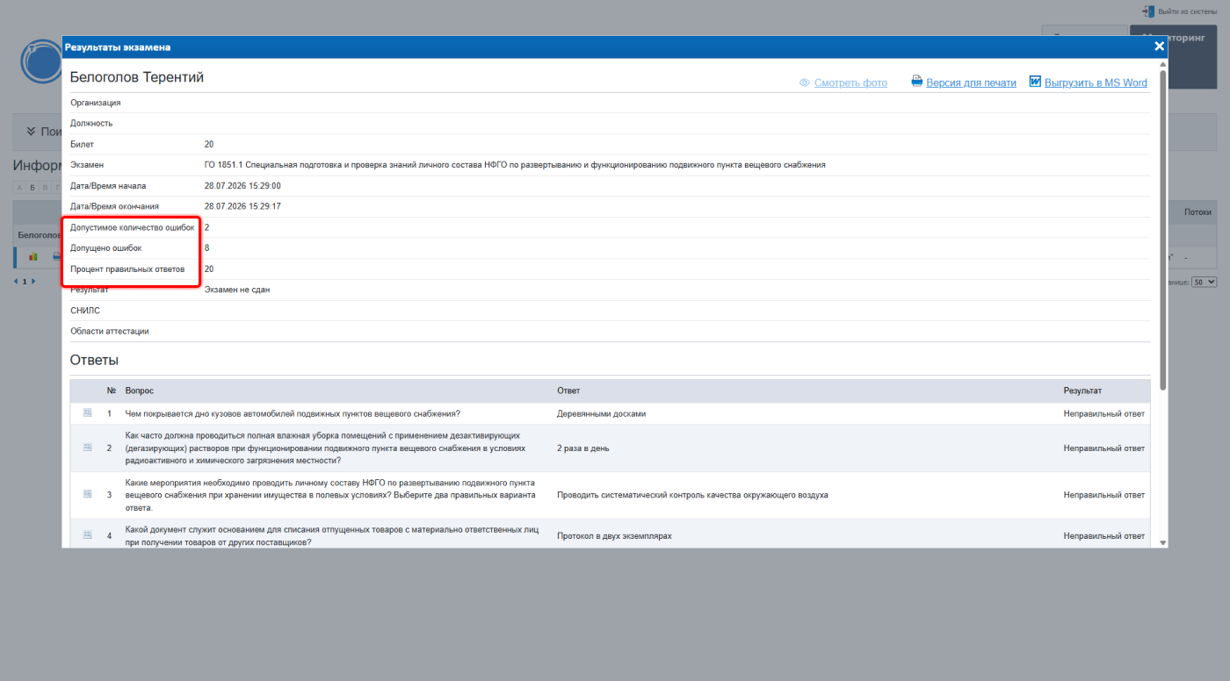Click the scrollbar down arrow in dialog
This screenshot has height=681, width=1230.
click(1163, 543)
